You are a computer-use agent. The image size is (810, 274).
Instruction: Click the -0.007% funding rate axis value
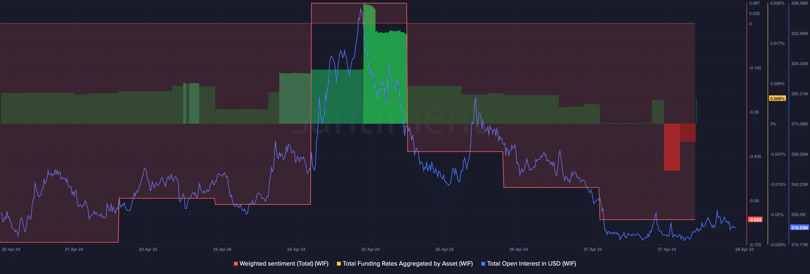(x=778, y=154)
